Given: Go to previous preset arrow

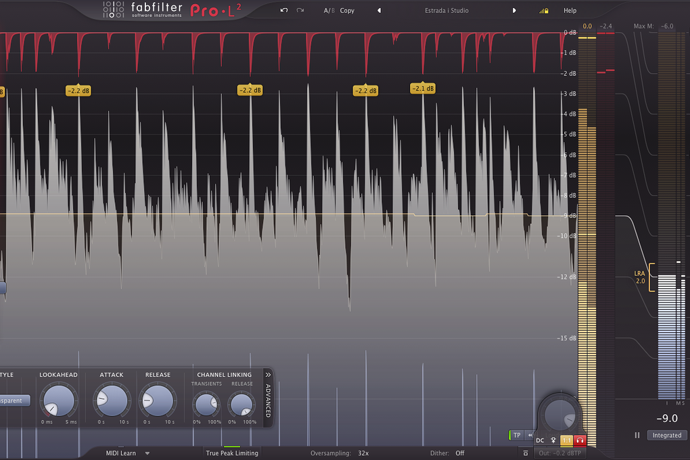Looking at the screenshot, I should [379, 11].
